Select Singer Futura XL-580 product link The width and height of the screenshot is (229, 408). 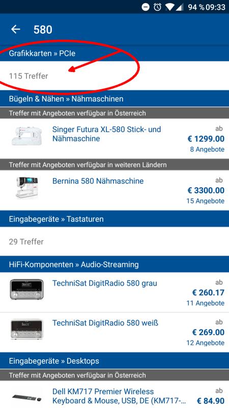tap(107, 134)
